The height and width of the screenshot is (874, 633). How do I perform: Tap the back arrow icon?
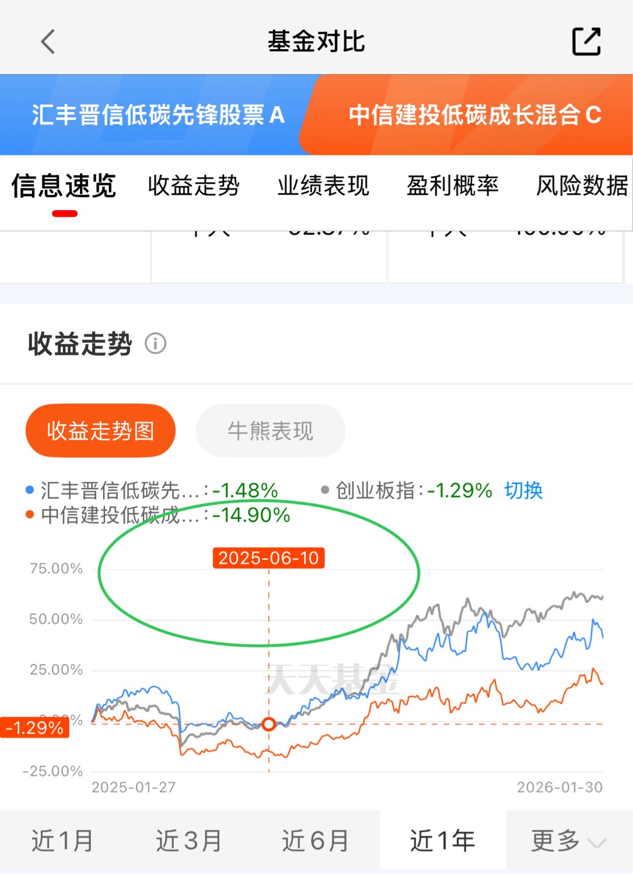[48, 41]
